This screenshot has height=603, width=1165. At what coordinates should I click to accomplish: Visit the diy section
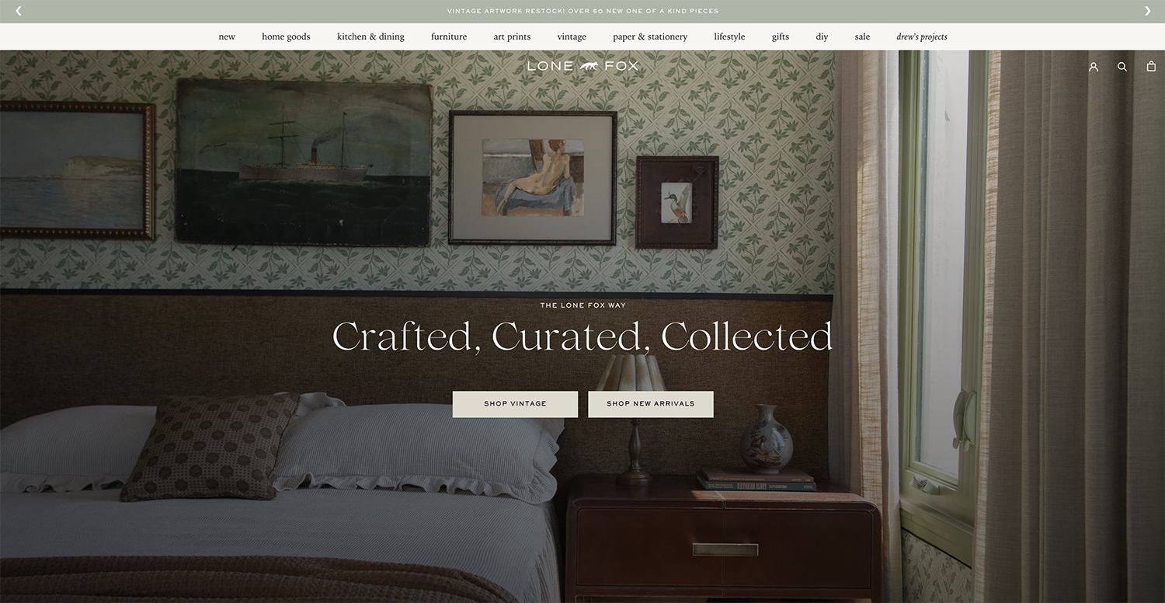tap(822, 37)
